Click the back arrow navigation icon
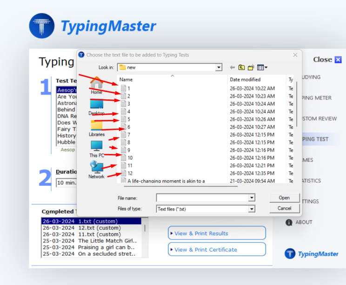This screenshot has width=346, height=285. point(232,67)
